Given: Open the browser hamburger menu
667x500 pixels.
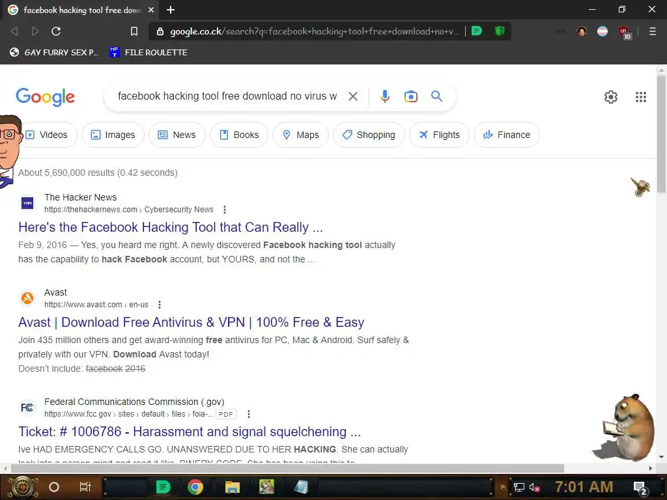Looking at the screenshot, I should (x=652, y=31).
